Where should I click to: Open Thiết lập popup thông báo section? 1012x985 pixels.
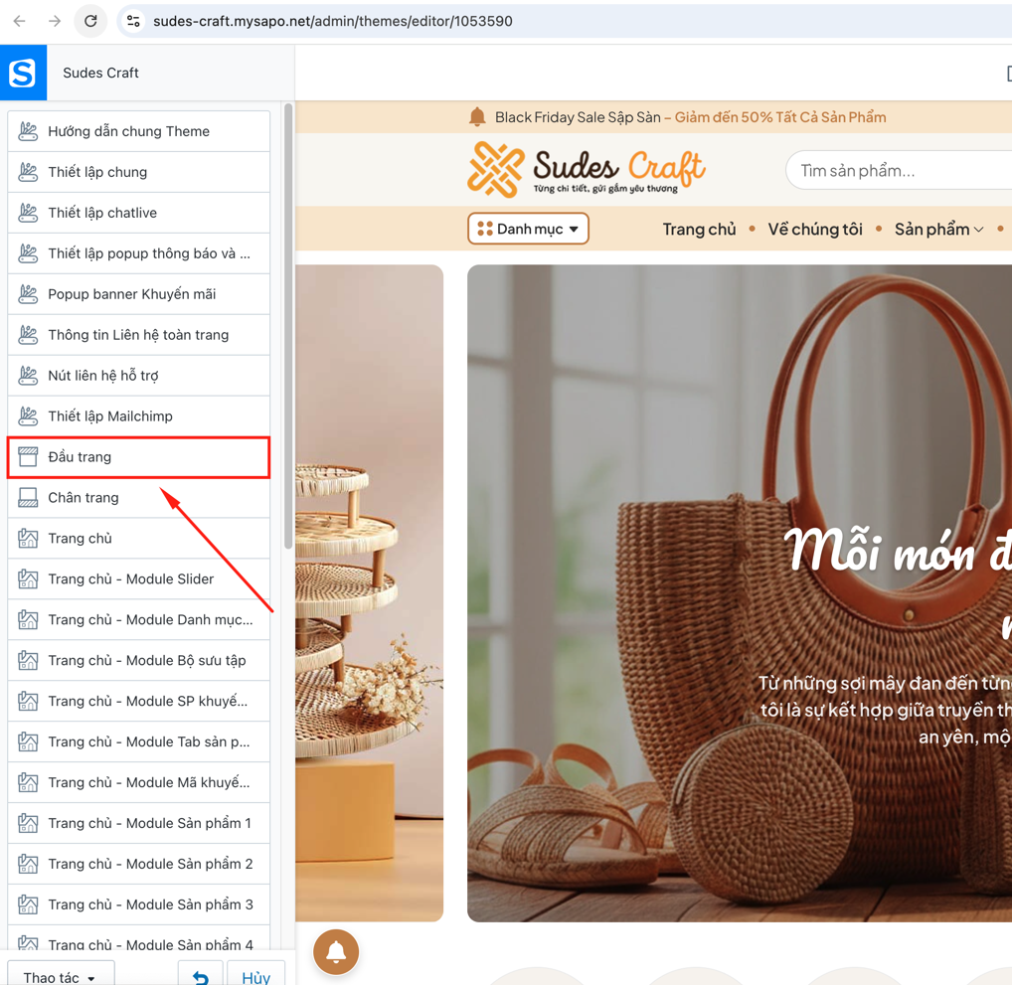click(139, 253)
